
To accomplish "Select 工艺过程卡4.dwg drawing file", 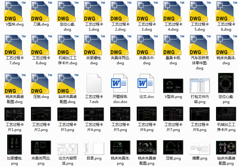I will 173,11.
